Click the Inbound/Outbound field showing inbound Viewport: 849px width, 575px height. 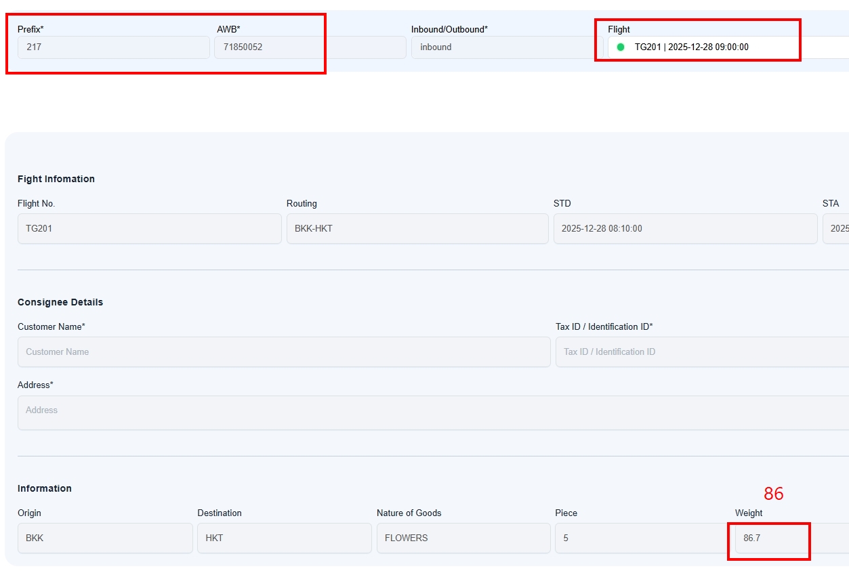[x=506, y=47]
